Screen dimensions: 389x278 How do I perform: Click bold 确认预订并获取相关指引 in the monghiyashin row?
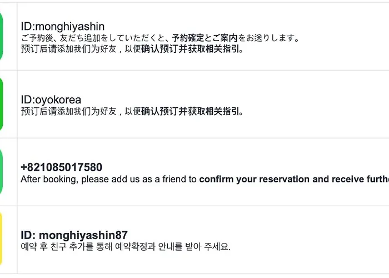click(x=192, y=49)
